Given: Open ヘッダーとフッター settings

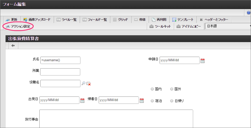Looking at the screenshot, I should 214,20.
